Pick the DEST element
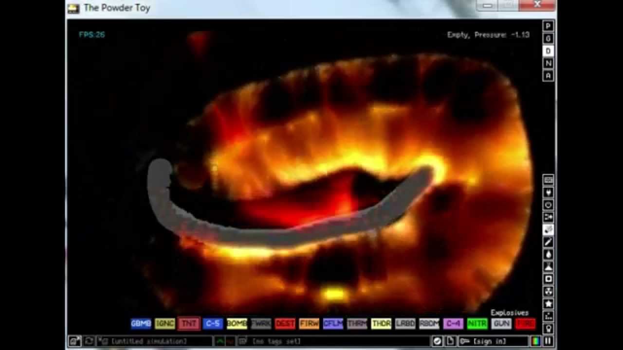623x350 pixels. pos(285,323)
